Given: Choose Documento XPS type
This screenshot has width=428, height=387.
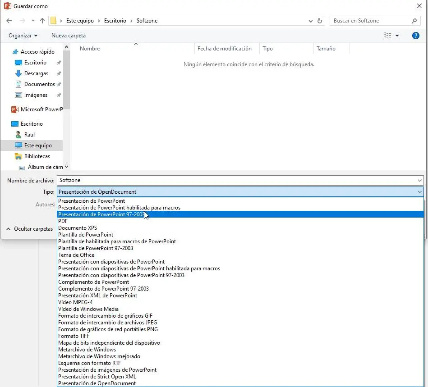Looking at the screenshot, I should click(240, 228).
